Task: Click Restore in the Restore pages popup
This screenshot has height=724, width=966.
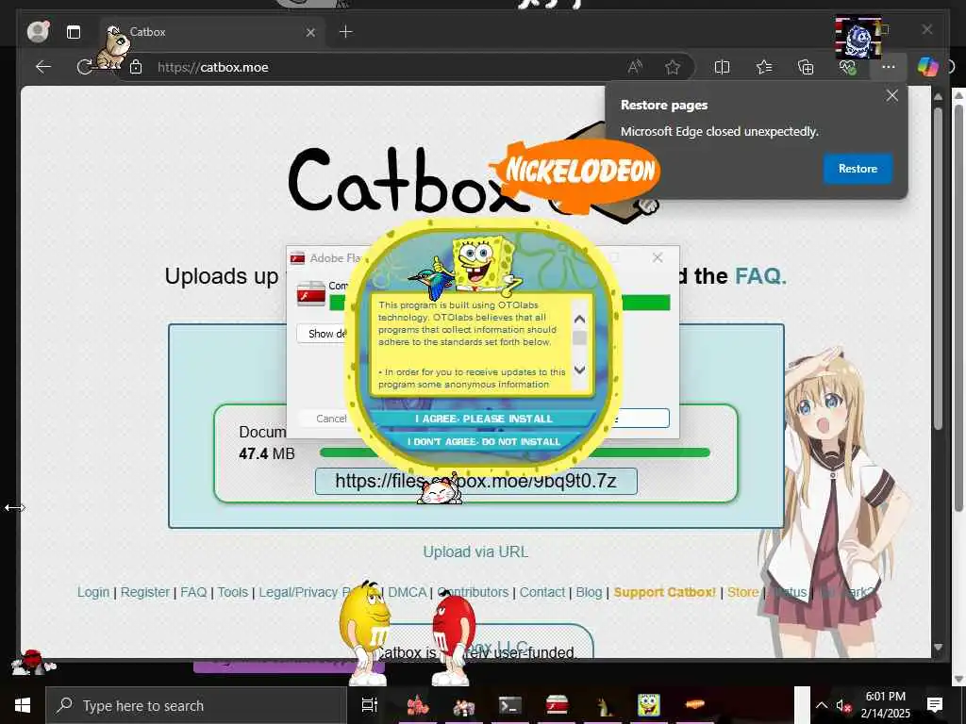Action: (x=858, y=169)
